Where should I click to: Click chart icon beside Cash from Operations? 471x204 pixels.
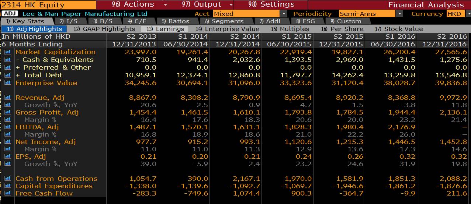point(7,179)
